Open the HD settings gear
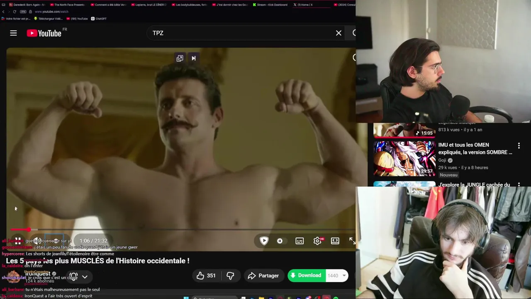The image size is (531, 299). [x=317, y=241]
